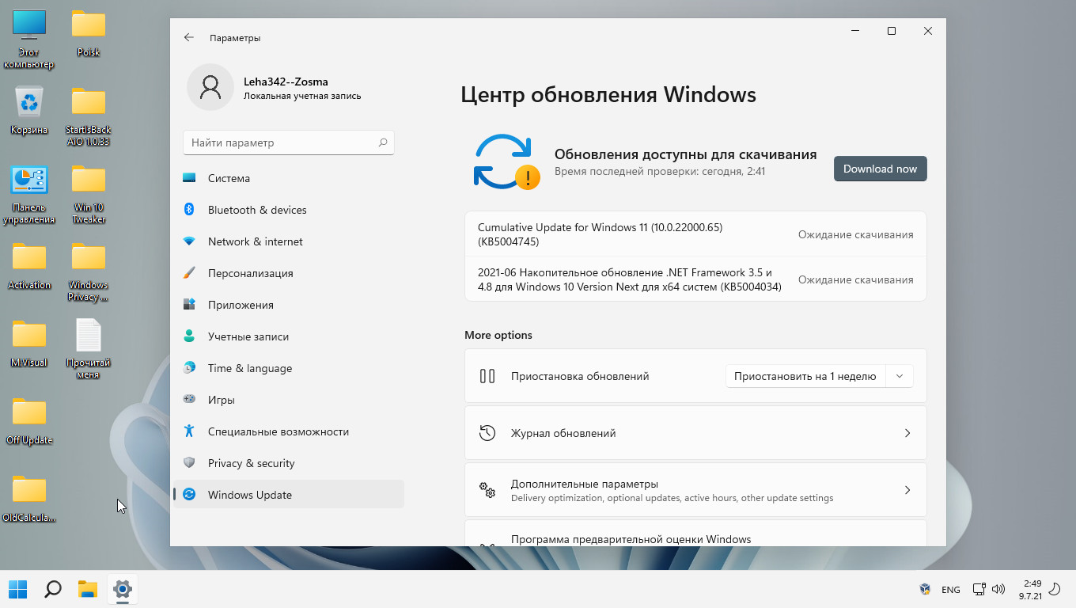Select the Poisk desktop folder
Viewport: 1076px width, 608px height.
tap(89, 33)
